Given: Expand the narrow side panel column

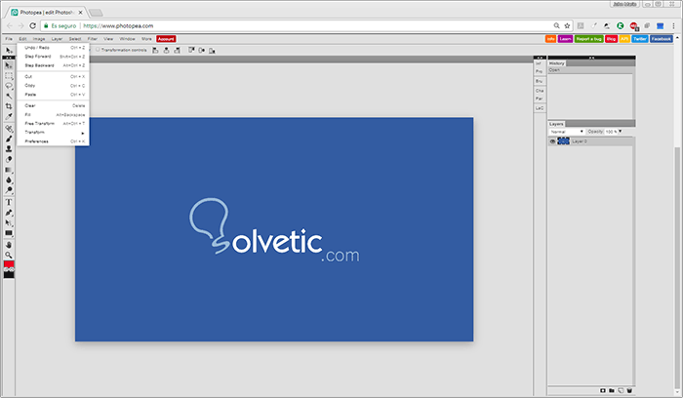Looking at the screenshot, I should tap(540, 58).
